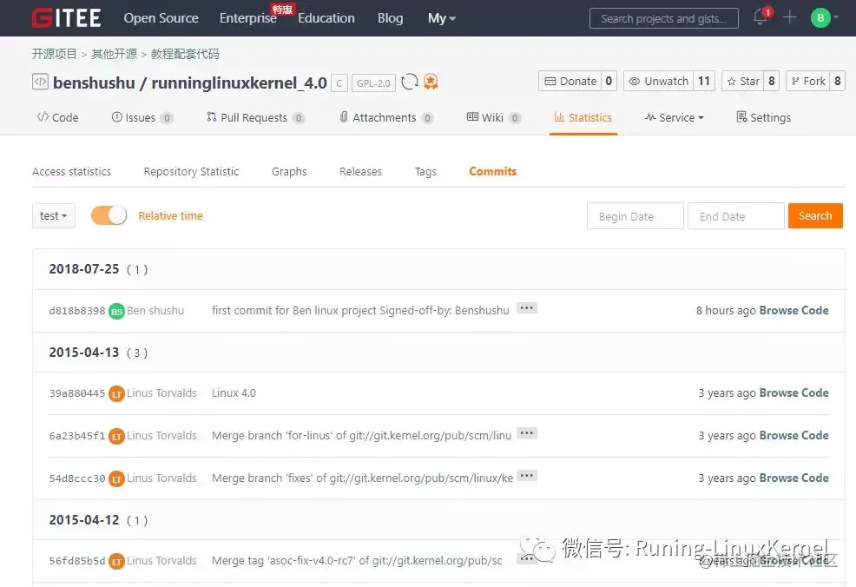Open repository Settings tab

pyautogui.click(x=763, y=117)
